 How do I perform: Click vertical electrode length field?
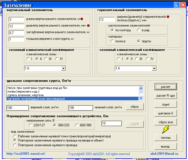pos(16,19)
